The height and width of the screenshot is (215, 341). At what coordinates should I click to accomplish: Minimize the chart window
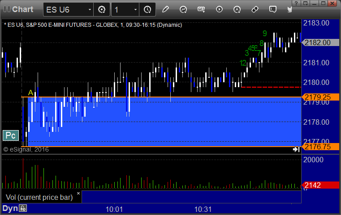pyautogui.click(x=315, y=3)
